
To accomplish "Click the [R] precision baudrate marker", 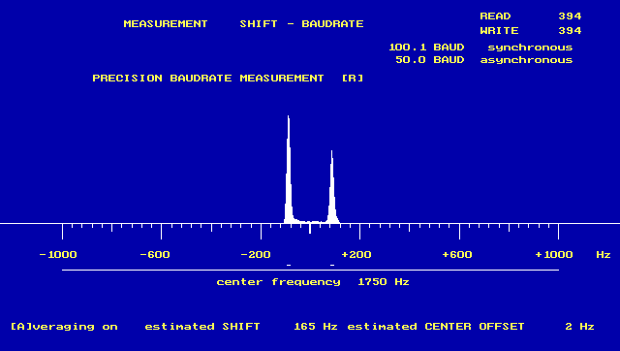I will pos(353,78).
